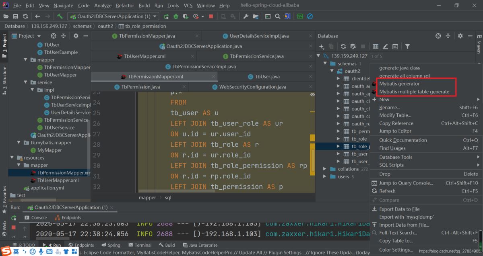Click the filter icon in Database panel

coord(407,47)
